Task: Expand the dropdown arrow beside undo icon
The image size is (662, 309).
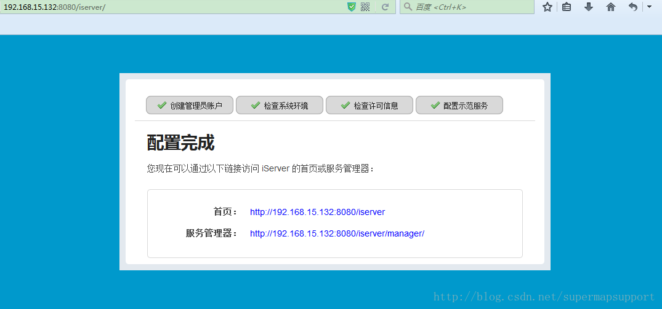Action: [x=649, y=7]
